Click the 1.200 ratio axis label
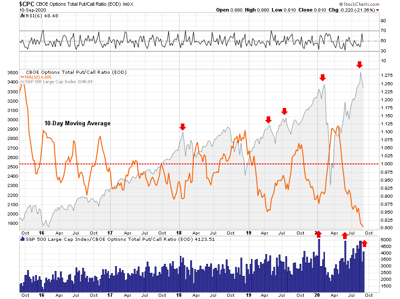Image resolution: width=400 pixels, height=299 pixels. [387, 100]
